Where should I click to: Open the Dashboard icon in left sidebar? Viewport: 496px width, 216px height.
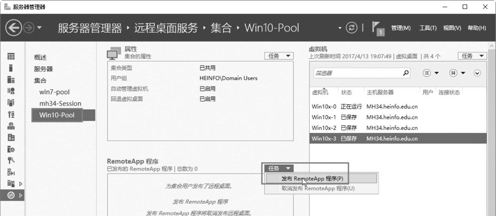point(11,57)
